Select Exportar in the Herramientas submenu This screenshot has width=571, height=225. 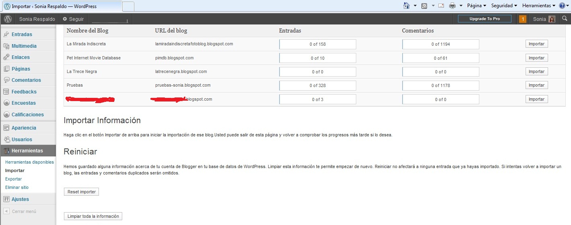point(14,179)
